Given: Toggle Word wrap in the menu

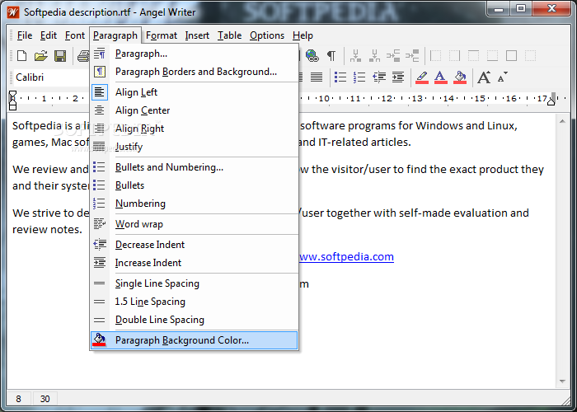Looking at the screenshot, I should point(195,224).
